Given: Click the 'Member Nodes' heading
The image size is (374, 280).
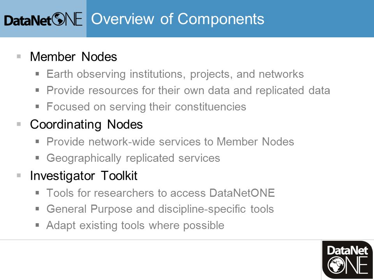Looking at the screenshot, I should click(74, 57).
